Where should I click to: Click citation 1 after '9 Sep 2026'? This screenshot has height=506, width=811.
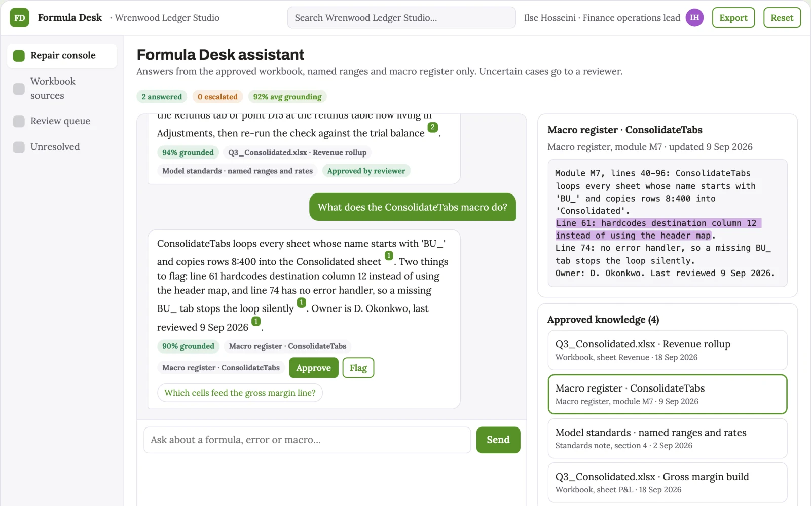point(256,321)
